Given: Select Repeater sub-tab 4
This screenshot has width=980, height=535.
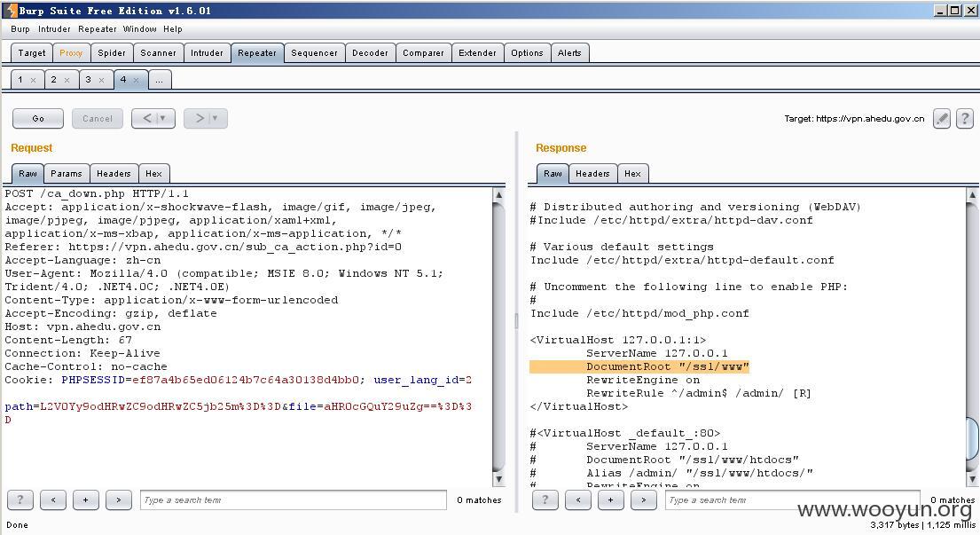Looking at the screenshot, I should click(123, 79).
